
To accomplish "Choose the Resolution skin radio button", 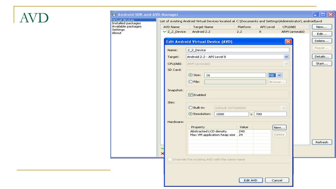I will pyautogui.click(x=191, y=114).
